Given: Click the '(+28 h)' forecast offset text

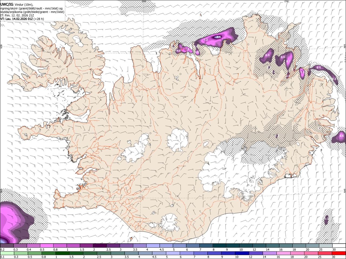Looking at the screenshot, I should (x=39, y=19).
